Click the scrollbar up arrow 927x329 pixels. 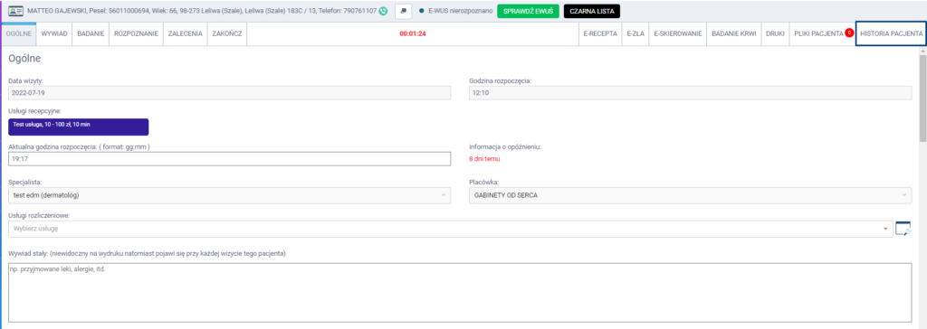922,52
